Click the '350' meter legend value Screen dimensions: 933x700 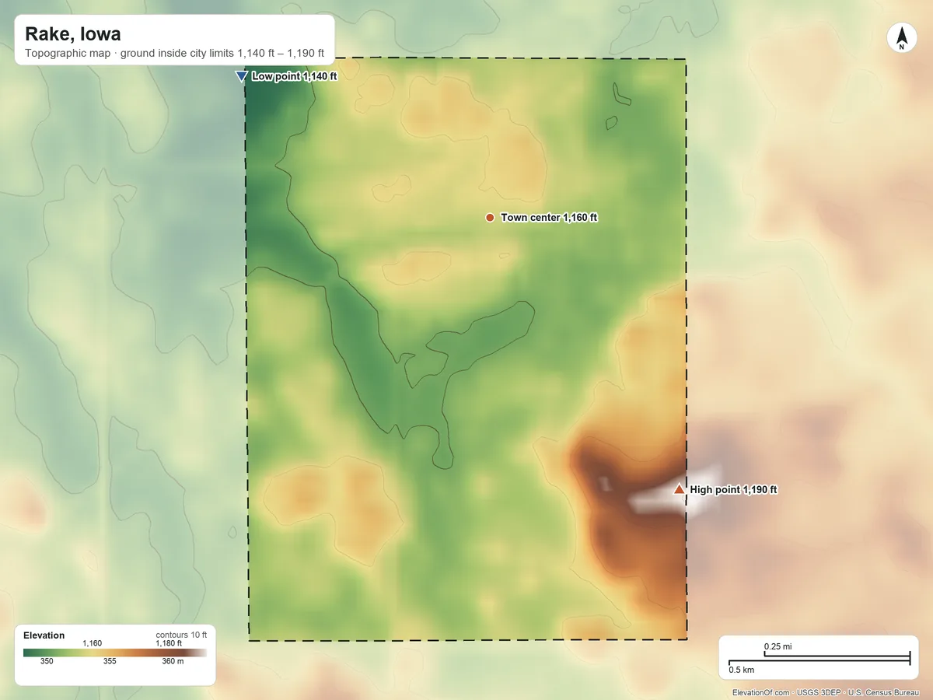click(47, 662)
